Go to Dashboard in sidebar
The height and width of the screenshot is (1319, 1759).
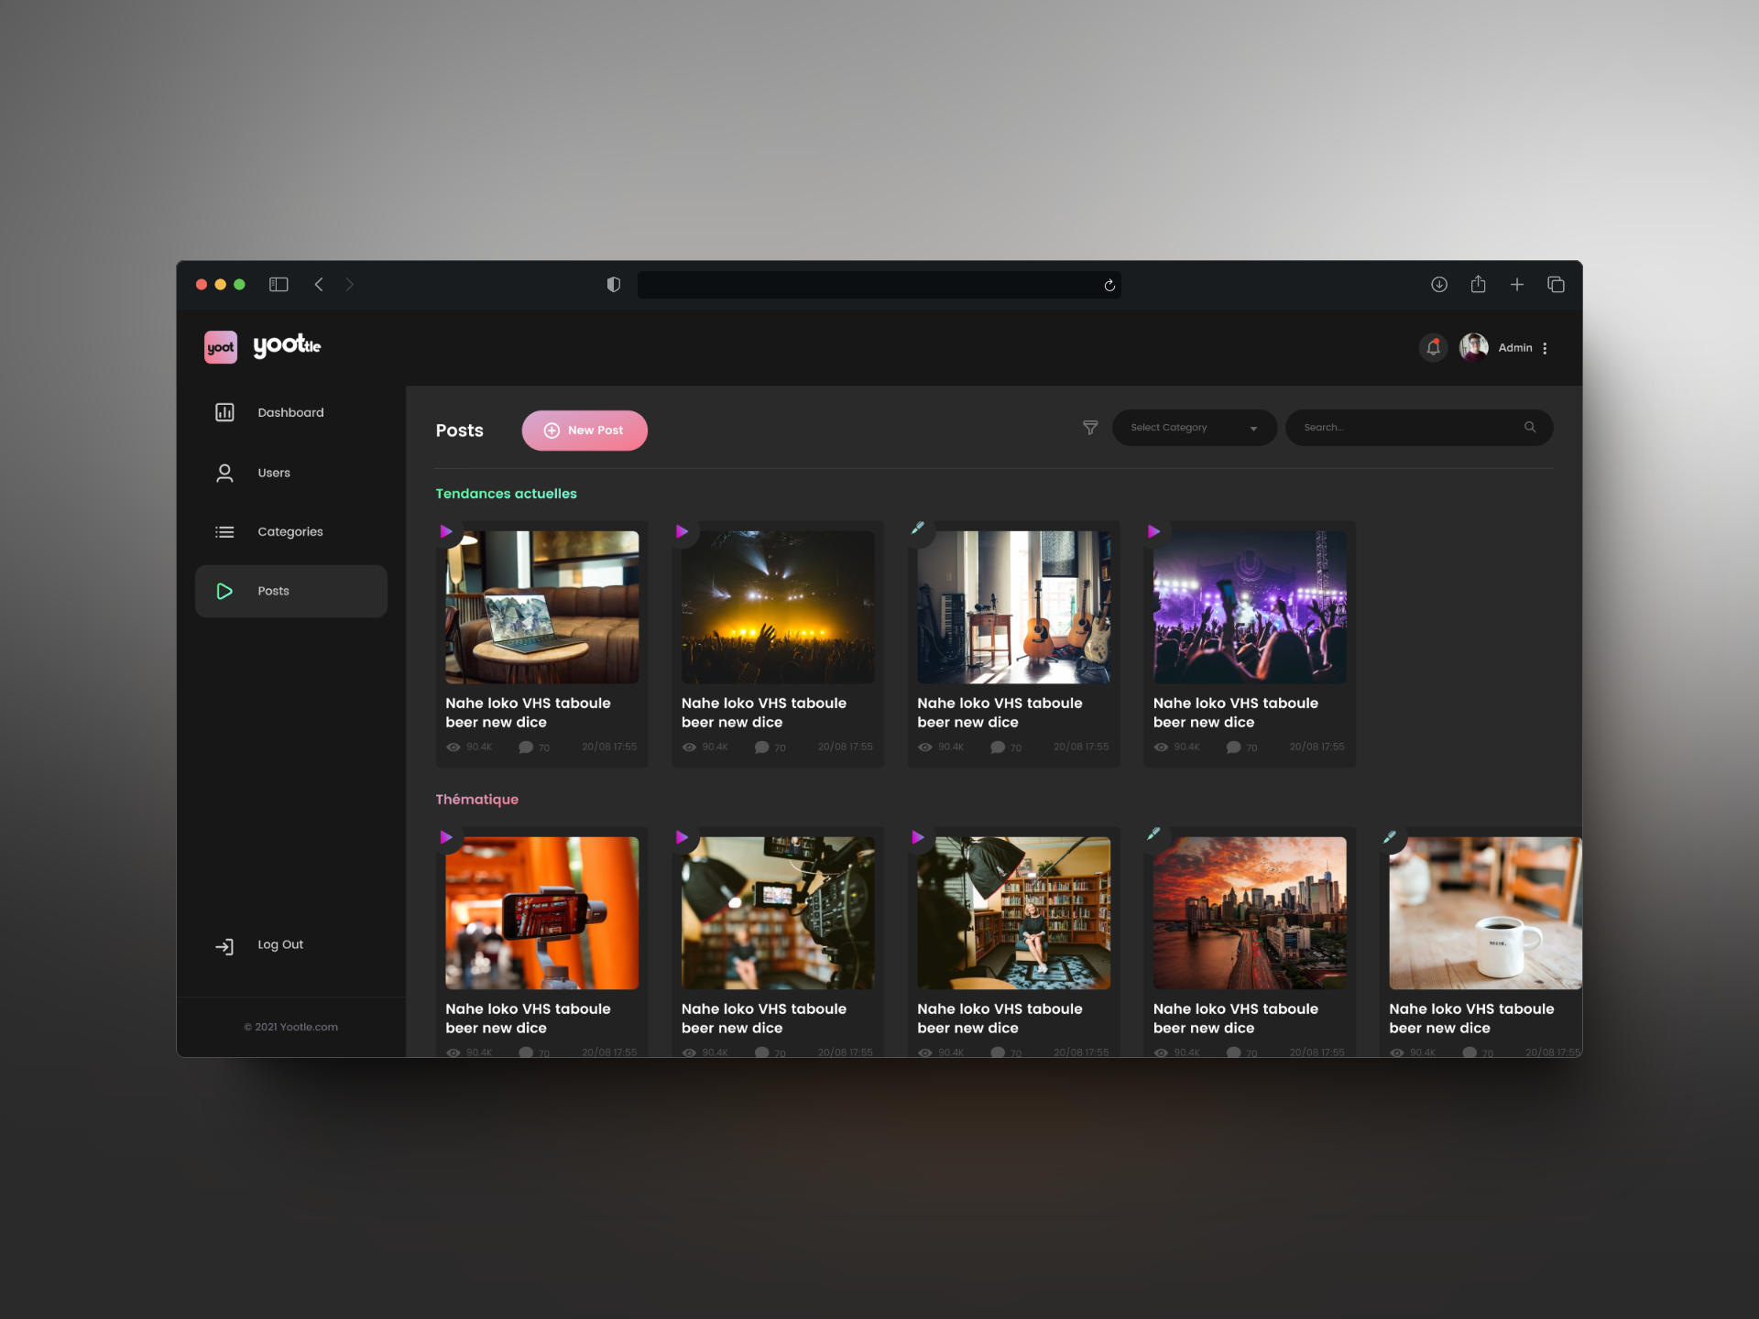click(290, 413)
